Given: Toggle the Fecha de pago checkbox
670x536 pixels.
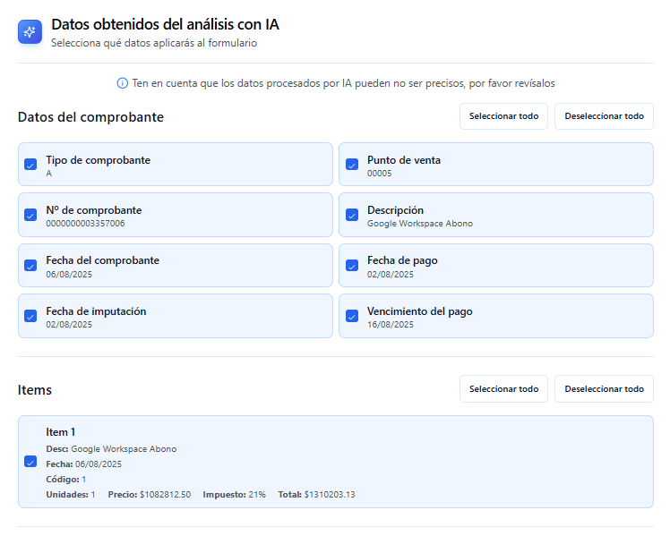Looking at the screenshot, I should click(352, 266).
